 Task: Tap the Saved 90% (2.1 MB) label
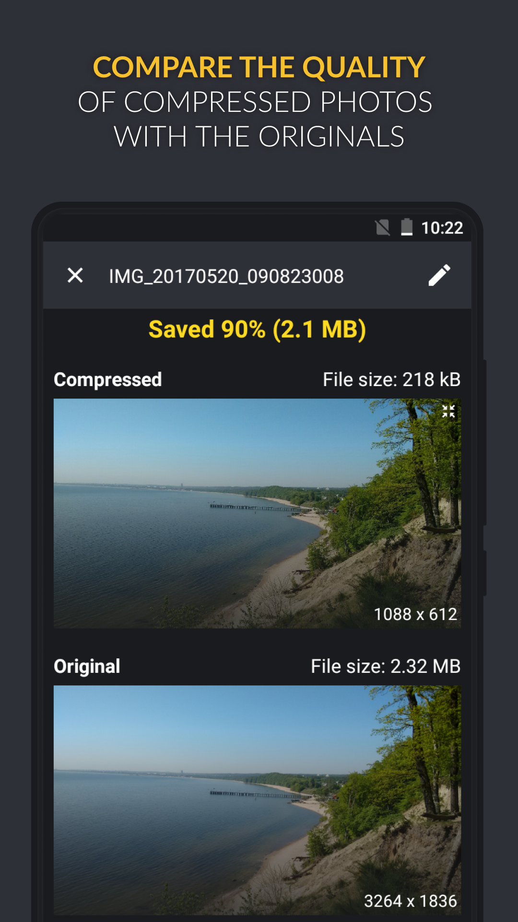point(257,329)
